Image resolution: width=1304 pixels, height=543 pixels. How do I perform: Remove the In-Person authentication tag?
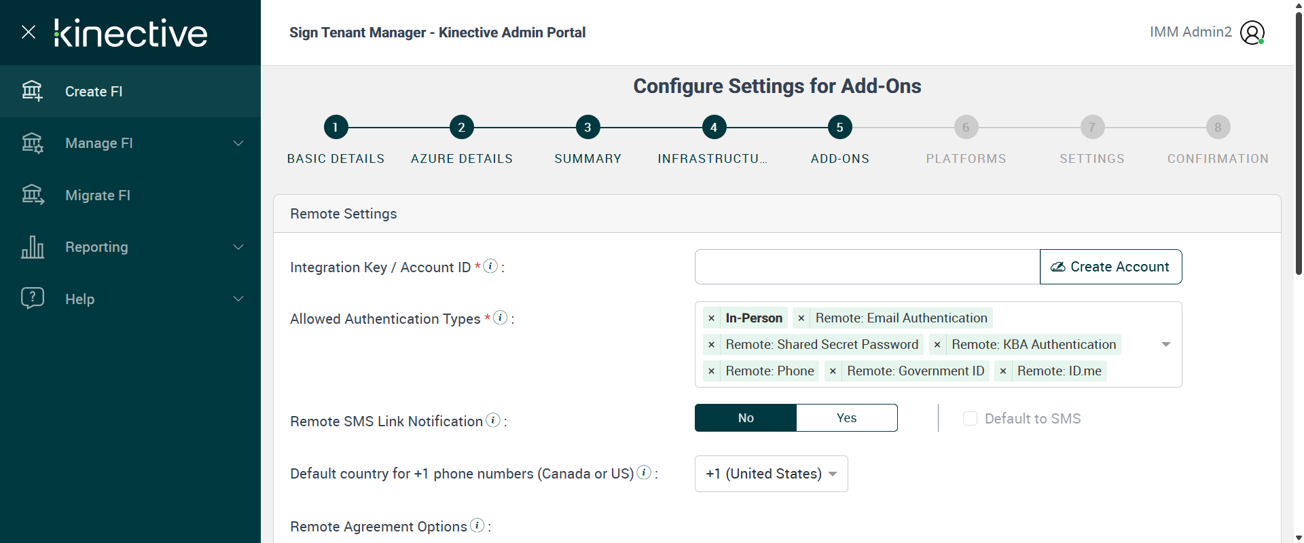point(711,318)
